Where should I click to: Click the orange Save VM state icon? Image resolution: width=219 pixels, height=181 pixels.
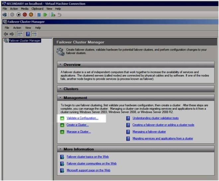31,15
